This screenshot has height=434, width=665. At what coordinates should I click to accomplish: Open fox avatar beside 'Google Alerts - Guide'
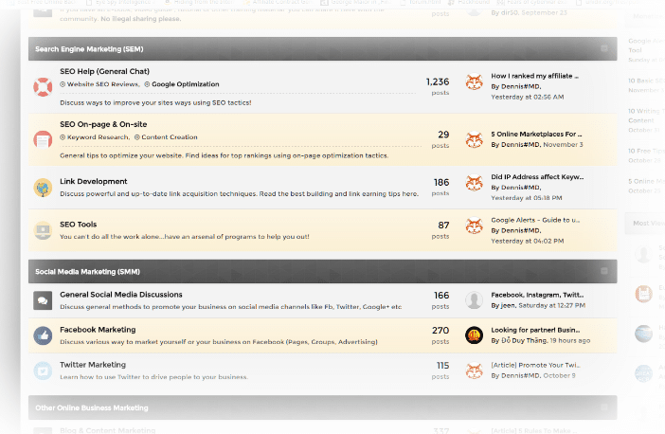tap(475, 226)
